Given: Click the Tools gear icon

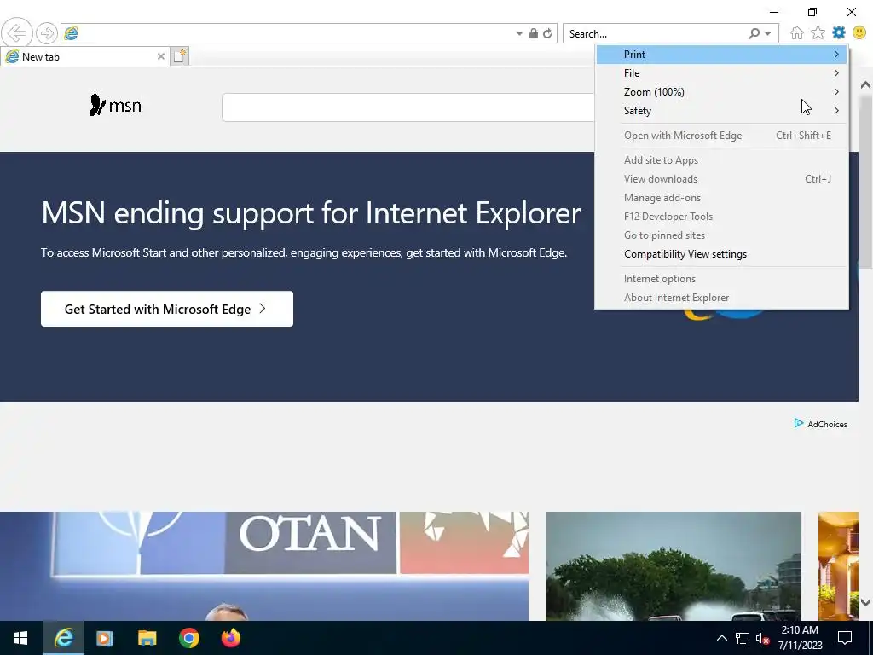Looking at the screenshot, I should (839, 33).
